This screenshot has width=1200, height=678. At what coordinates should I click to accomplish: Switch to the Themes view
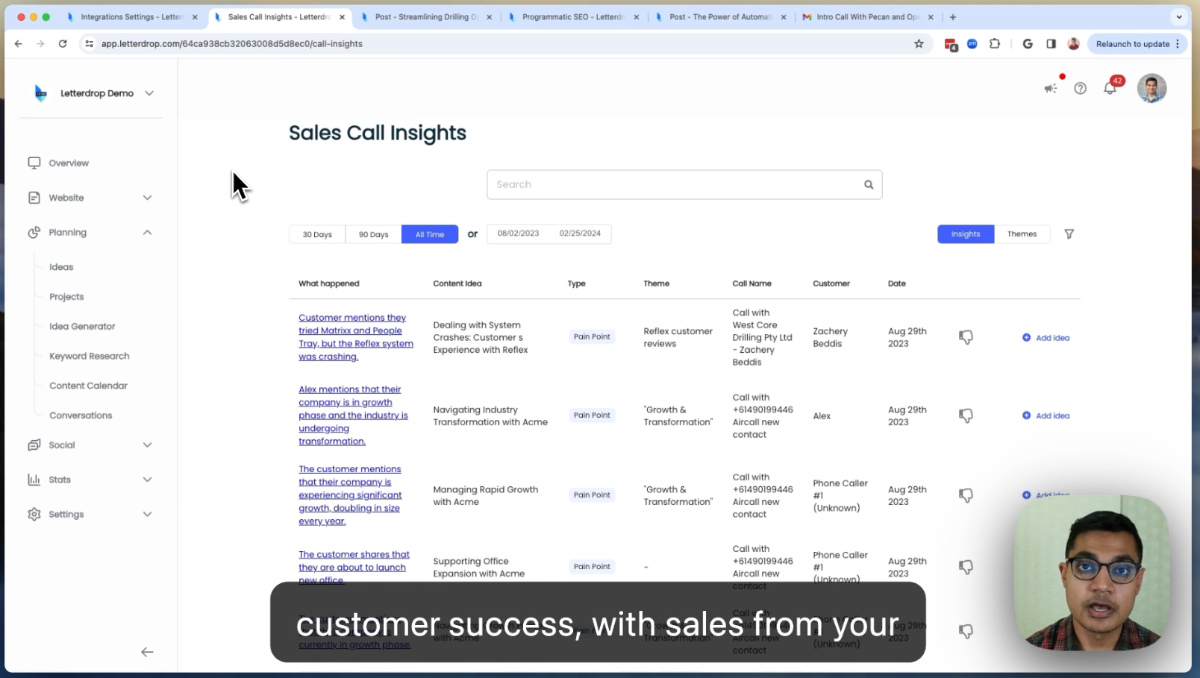[x=1022, y=234]
